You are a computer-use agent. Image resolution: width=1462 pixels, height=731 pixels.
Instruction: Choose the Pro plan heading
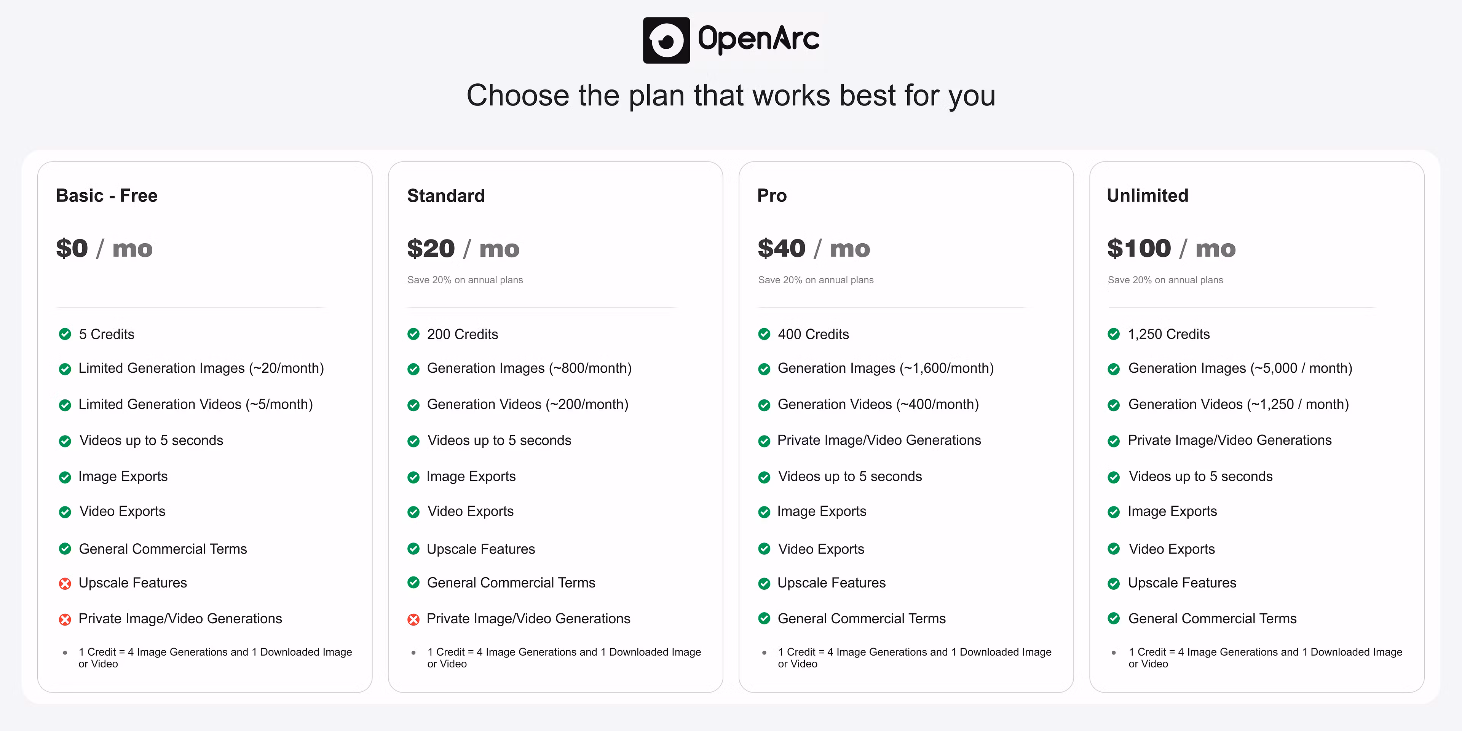point(772,196)
